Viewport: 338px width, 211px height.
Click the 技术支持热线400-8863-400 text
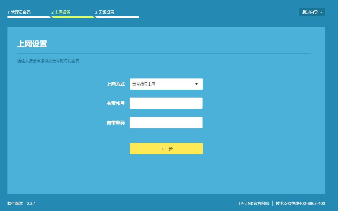[299, 203]
